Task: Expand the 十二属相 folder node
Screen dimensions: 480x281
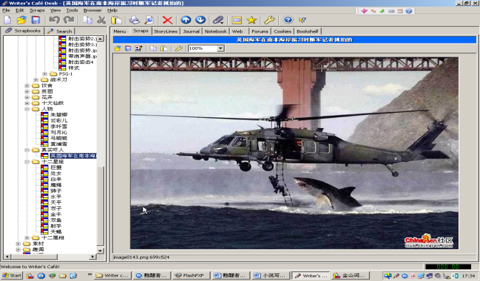Action: (x=27, y=238)
